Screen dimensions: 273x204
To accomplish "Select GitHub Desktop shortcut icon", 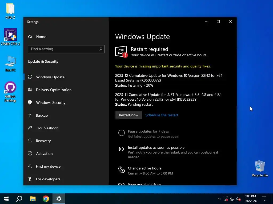I will click(x=10, y=92).
